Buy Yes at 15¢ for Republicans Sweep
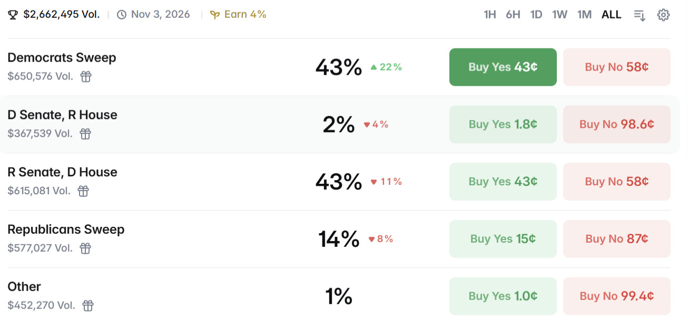Screen dimensions: 688x319 (503, 239)
